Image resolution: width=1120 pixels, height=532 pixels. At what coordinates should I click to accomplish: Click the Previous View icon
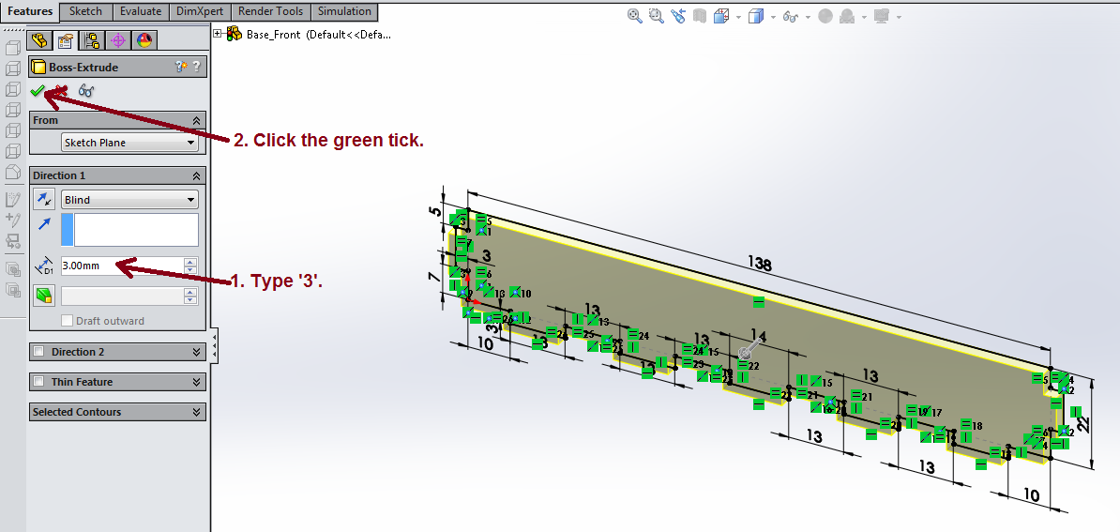click(678, 16)
